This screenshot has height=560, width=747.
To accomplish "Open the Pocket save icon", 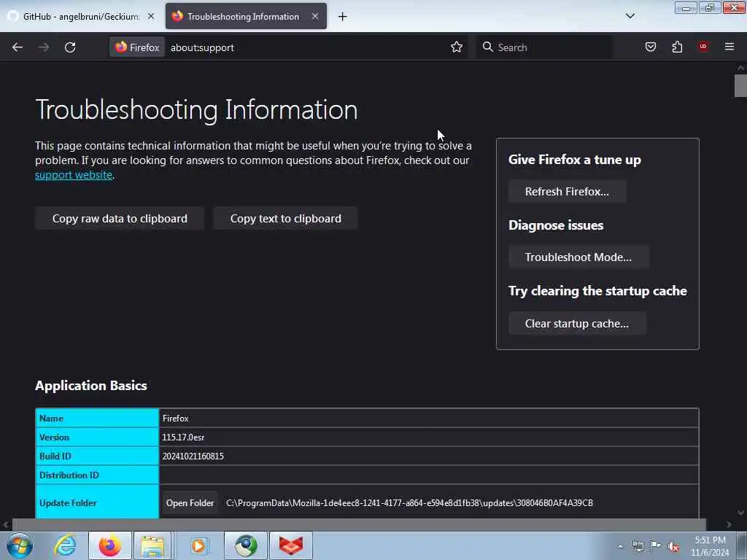I will 650,47.
